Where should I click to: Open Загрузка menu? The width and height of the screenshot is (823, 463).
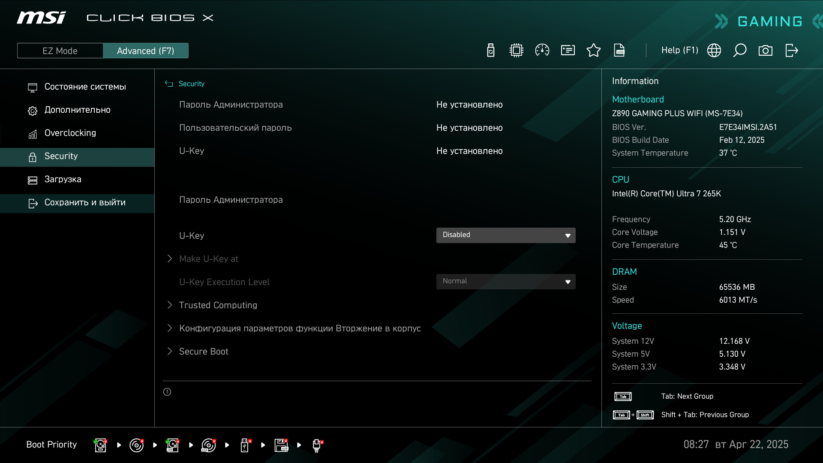(x=77, y=180)
